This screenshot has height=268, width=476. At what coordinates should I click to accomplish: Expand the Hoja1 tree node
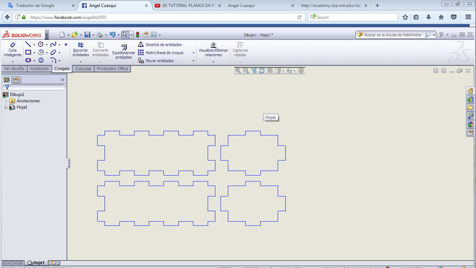[6, 107]
